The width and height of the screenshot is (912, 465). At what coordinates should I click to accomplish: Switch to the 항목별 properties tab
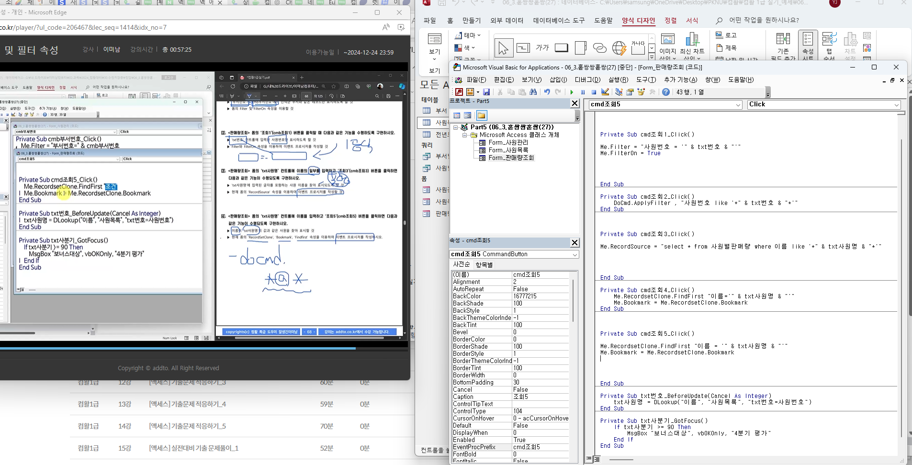pos(484,265)
